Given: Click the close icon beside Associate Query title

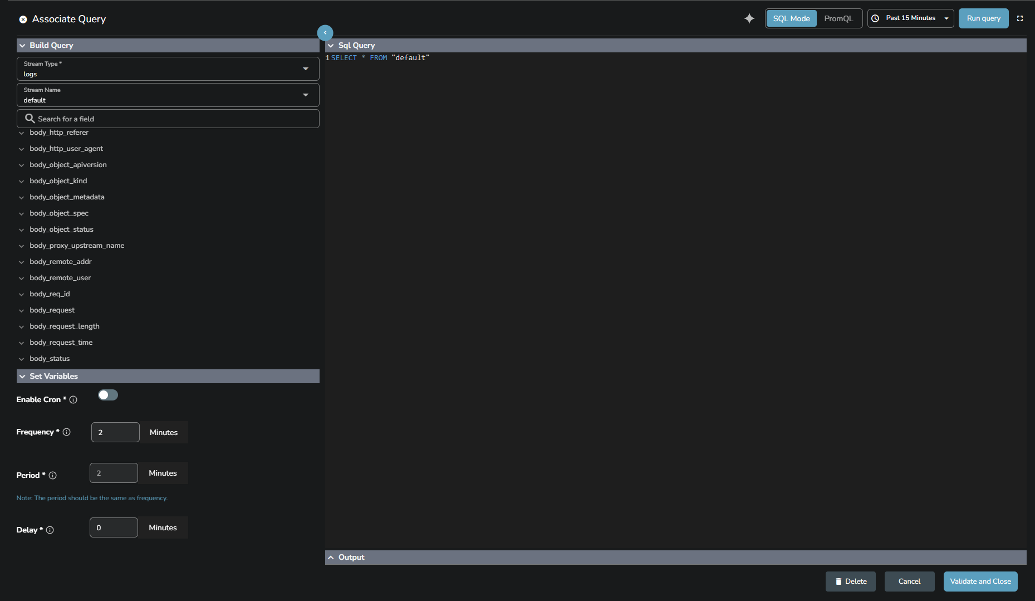Looking at the screenshot, I should (x=23, y=19).
